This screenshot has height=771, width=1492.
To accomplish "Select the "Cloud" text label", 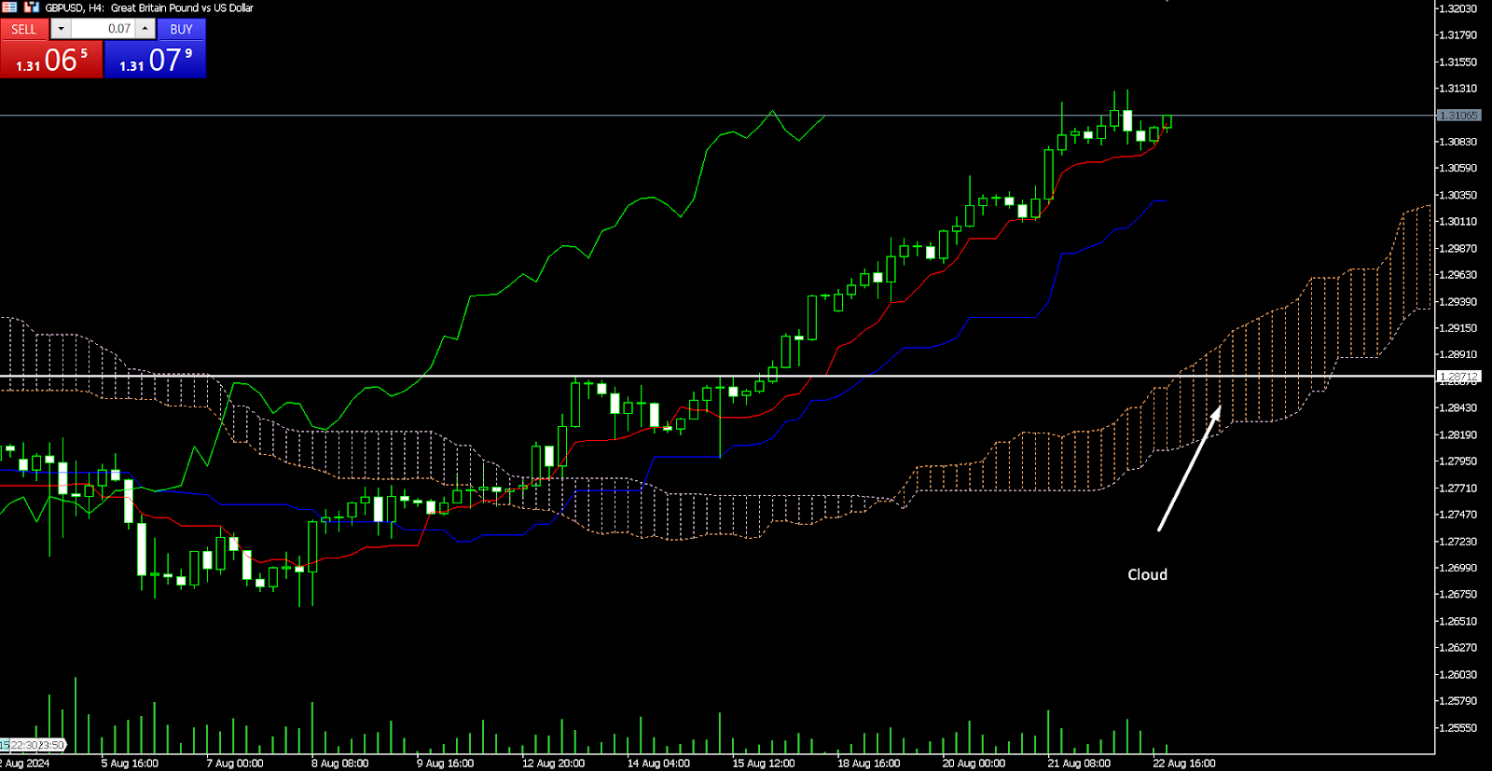I will pyautogui.click(x=1147, y=574).
